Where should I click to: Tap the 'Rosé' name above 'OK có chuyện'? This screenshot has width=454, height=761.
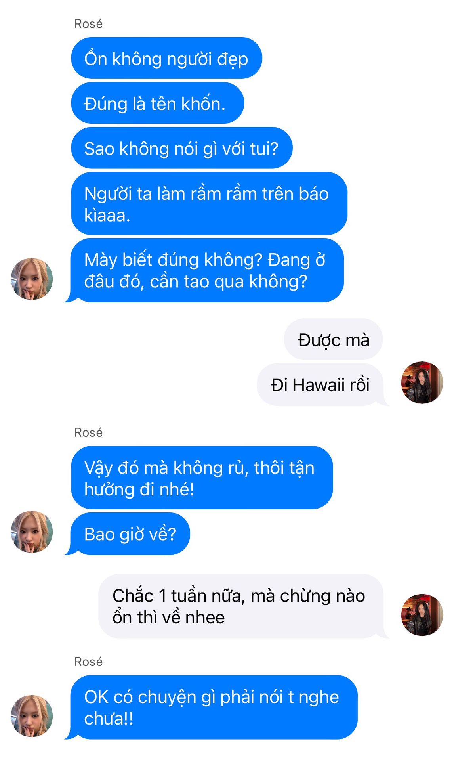(x=88, y=662)
